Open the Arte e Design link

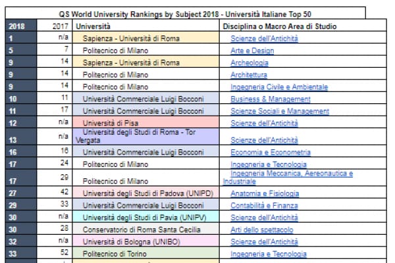[x=252, y=51]
